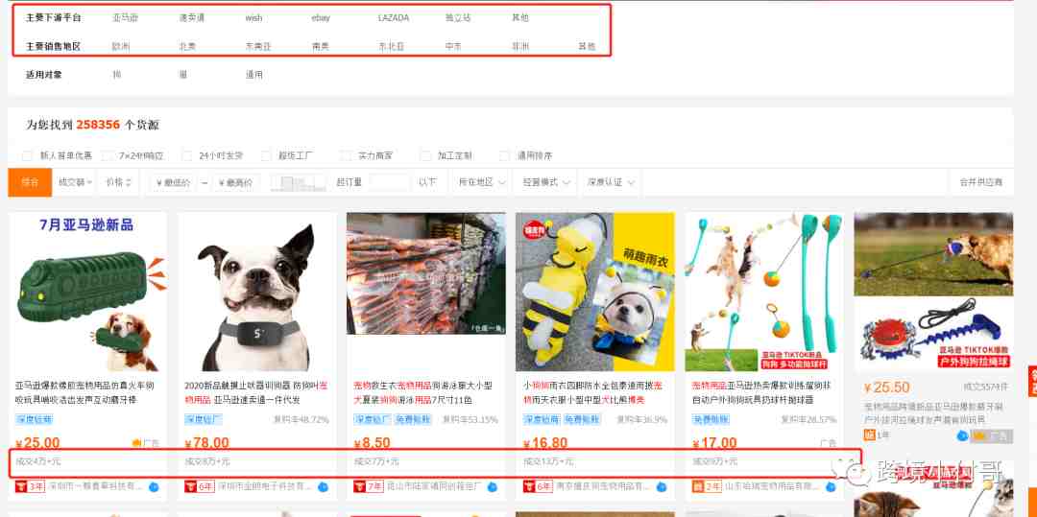The height and width of the screenshot is (517, 1037).
Task: Select 其他 in the platform row
Action: (x=519, y=18)
